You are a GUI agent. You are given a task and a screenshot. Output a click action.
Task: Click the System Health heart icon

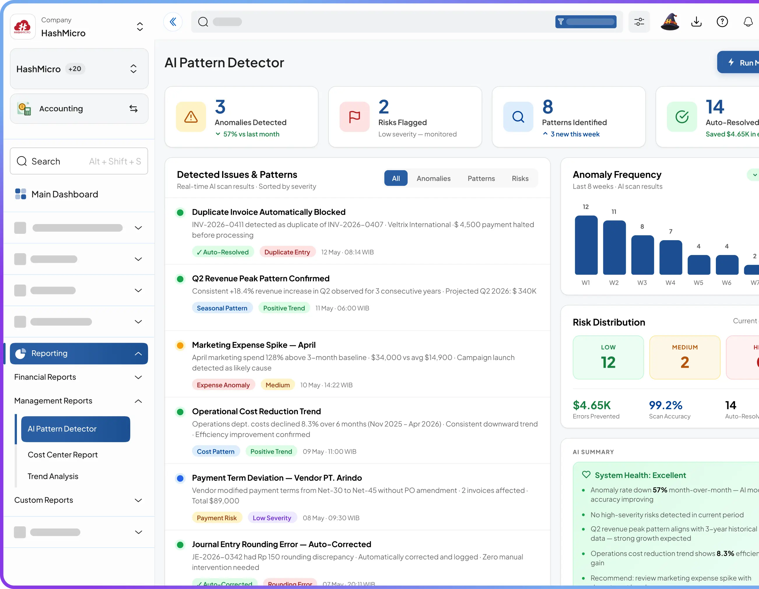(586, 475)
